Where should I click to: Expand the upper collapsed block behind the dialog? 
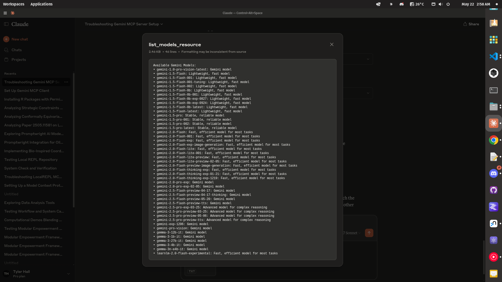pos(368,59)
